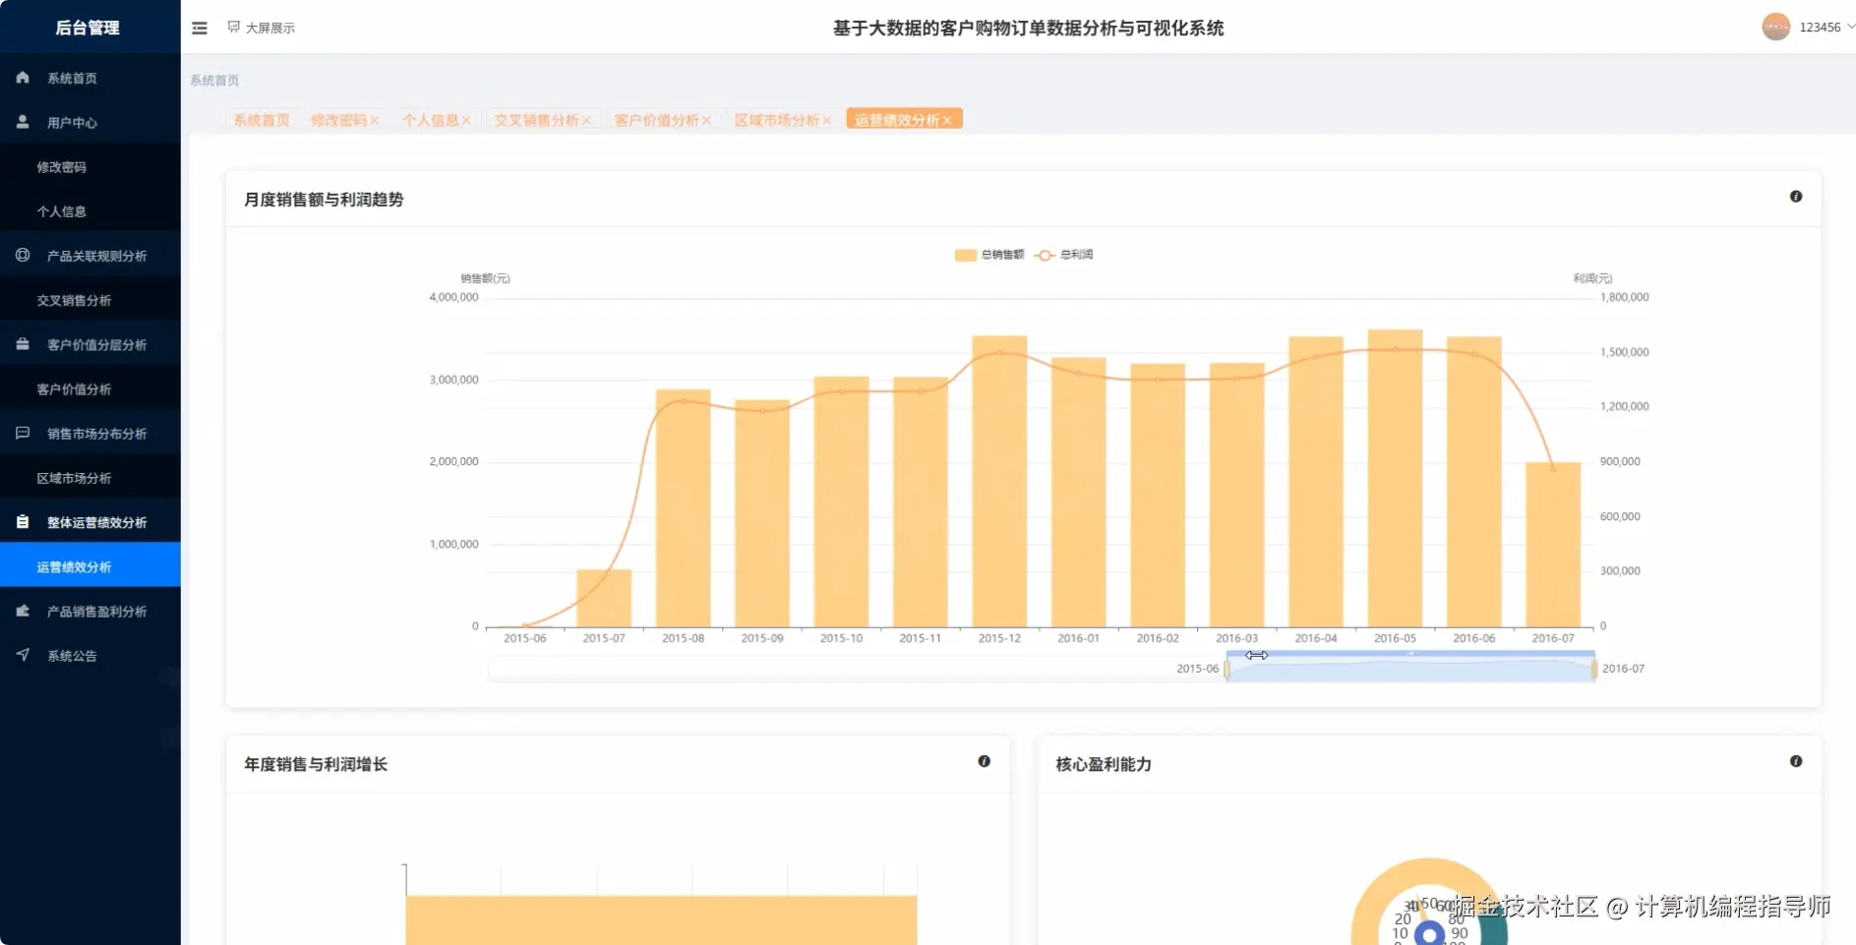
Task: Click the 后台管理 sidebar header
Action: [88, 28]
